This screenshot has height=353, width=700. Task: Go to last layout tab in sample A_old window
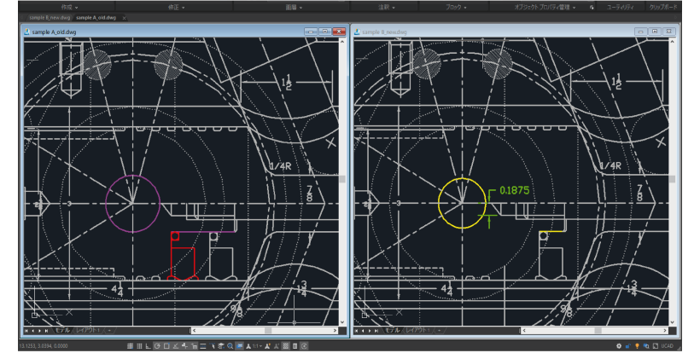46,331
